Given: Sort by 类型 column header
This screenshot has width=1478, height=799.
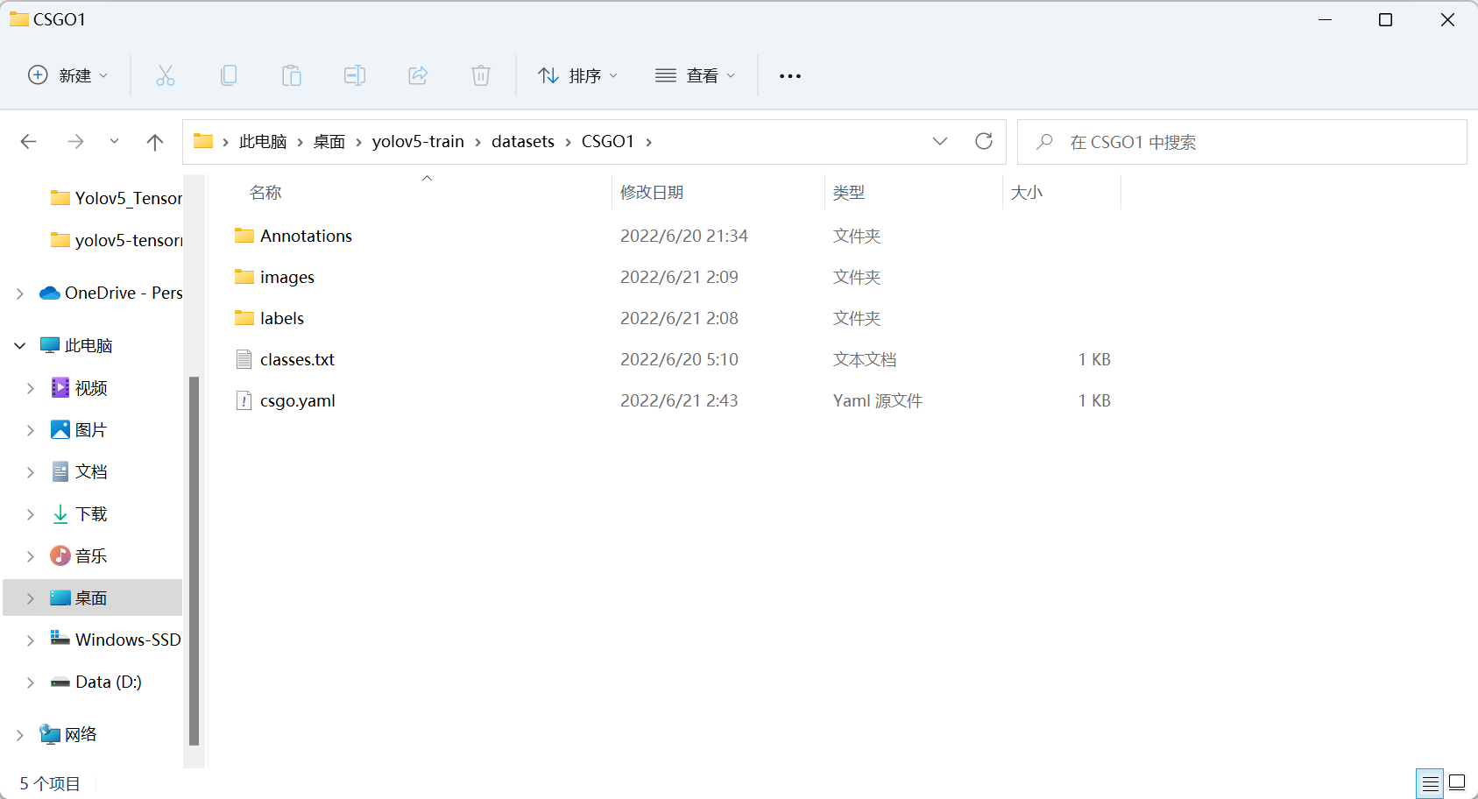Looking at the screenshot, I should pyautogui.click(x=849, y=193).
